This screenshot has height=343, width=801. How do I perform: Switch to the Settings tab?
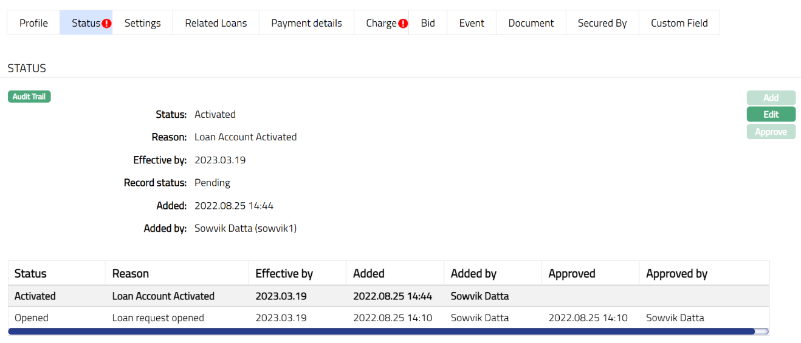click(x=142, y=23)
